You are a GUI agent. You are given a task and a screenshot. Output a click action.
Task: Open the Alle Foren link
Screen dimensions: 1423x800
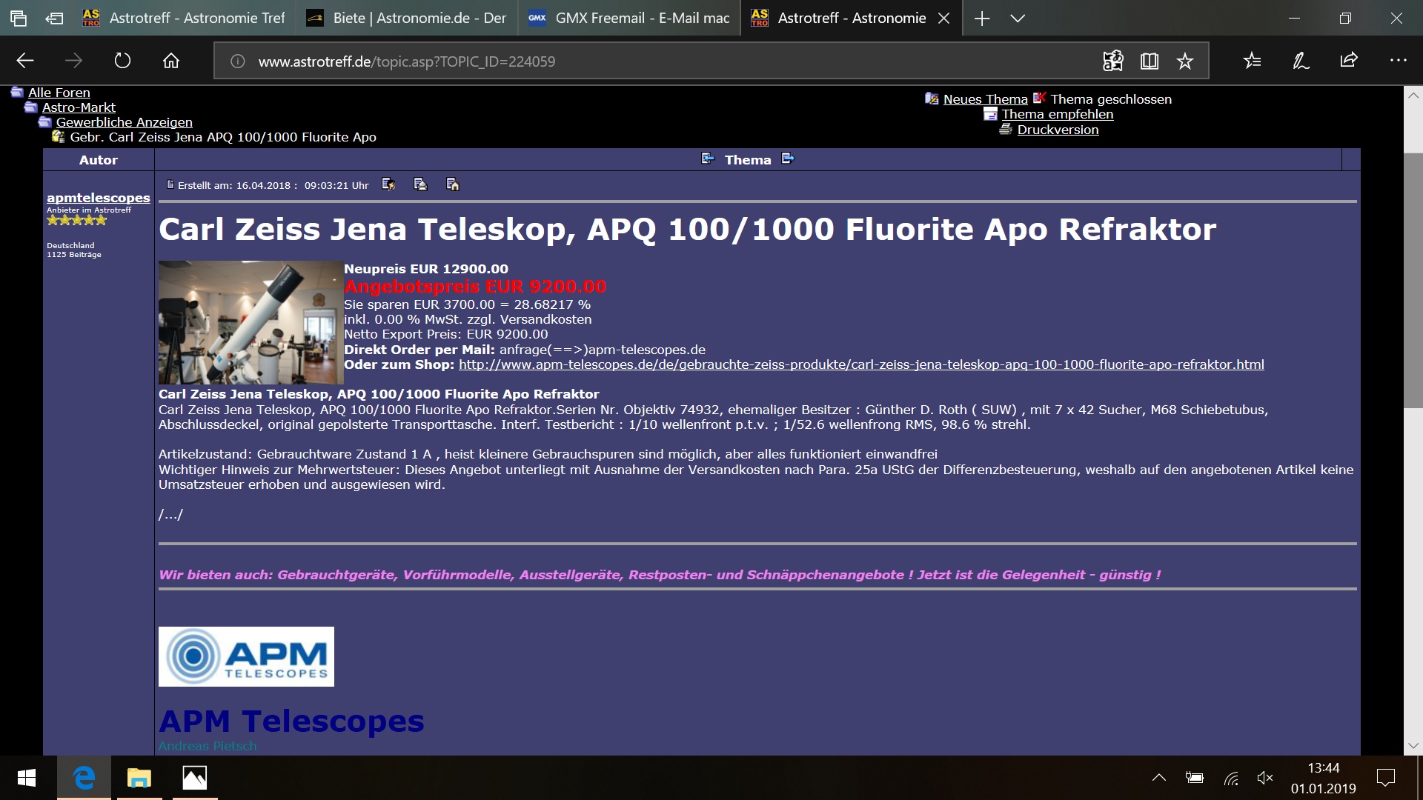pyautogui.click(x=59, y=93)
